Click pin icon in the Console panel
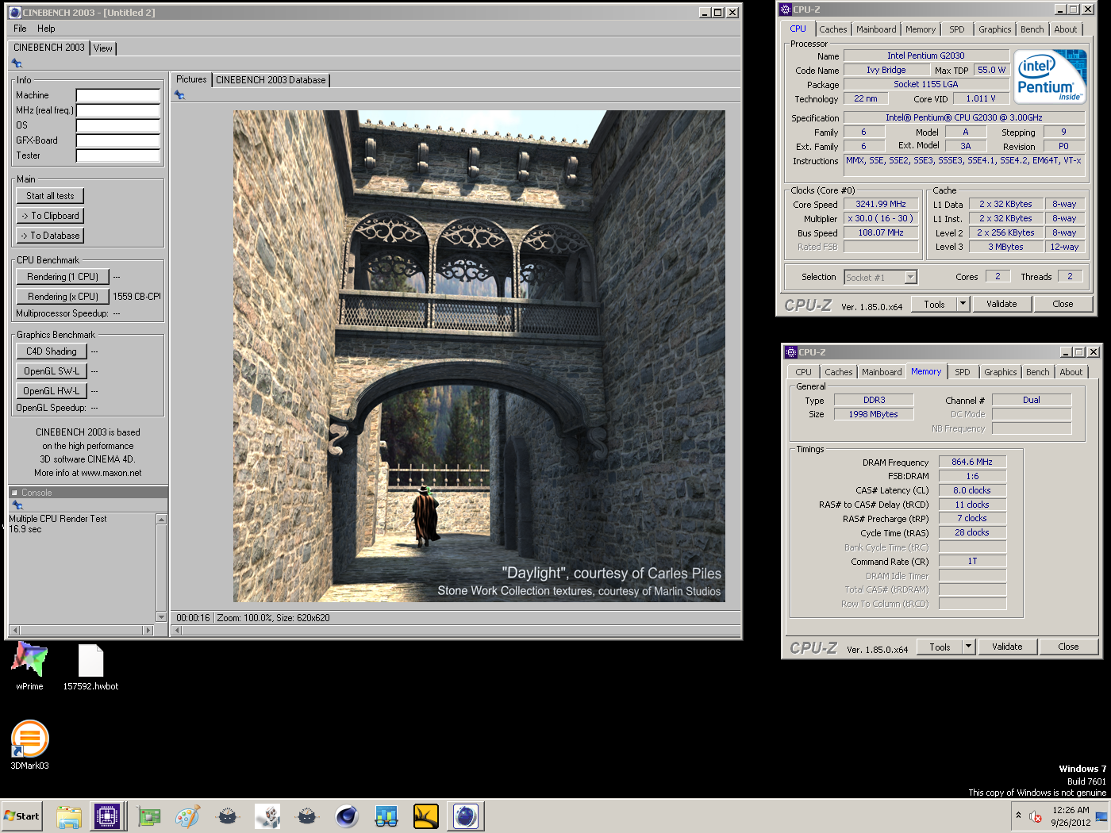The width and height of the screenshot is (1111, 833). (x=17, y=505)
